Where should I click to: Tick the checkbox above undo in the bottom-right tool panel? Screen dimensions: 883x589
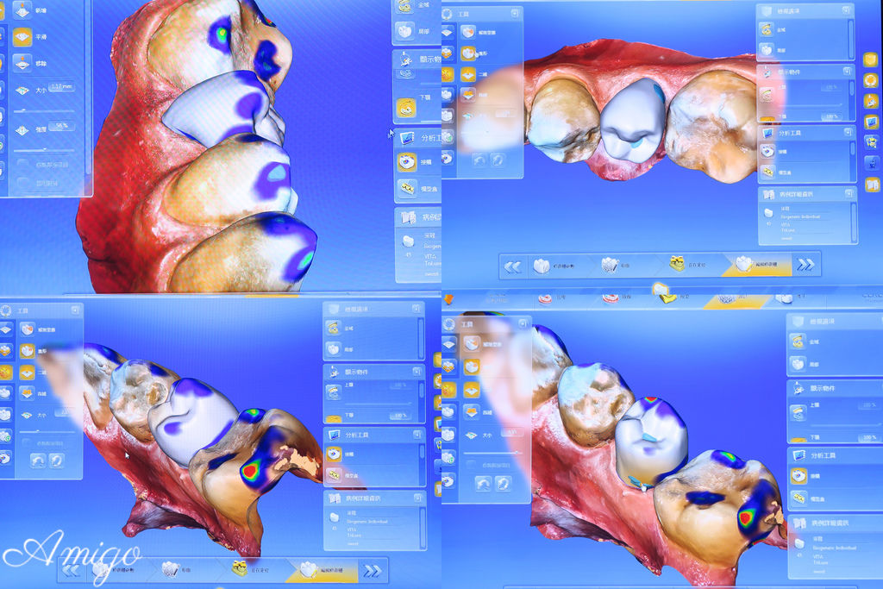click(471, 465)
